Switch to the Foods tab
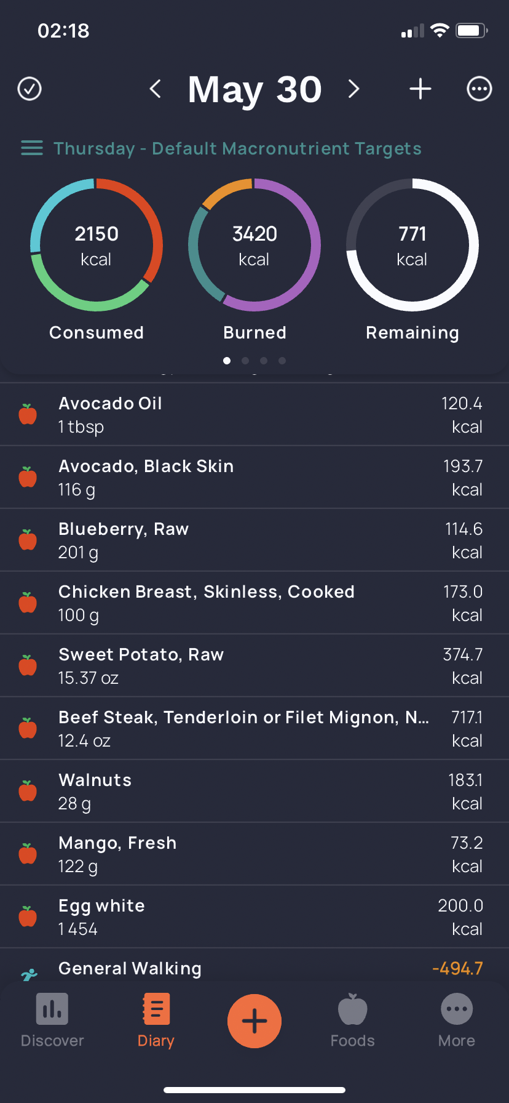Viewport: 509px width, 1103px height. pyautogui.click(x=353, y=1021)
